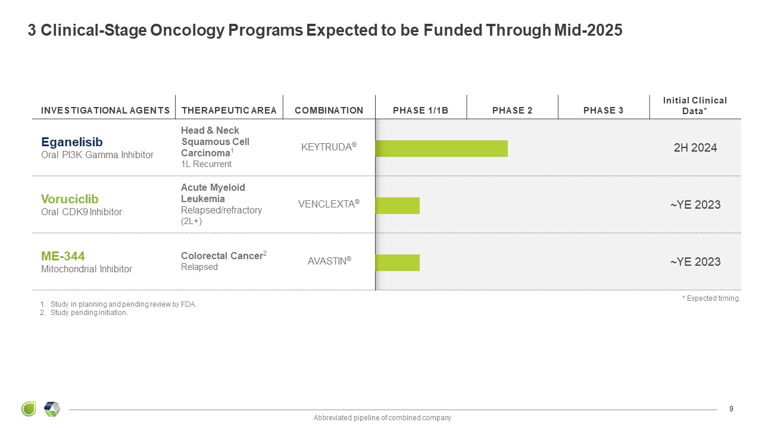
Task: Click the green leaf logo icon
Action: pos(29,409)
